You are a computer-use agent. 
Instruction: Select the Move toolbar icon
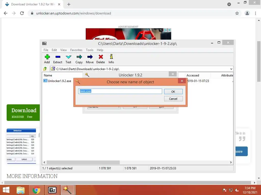90,59
